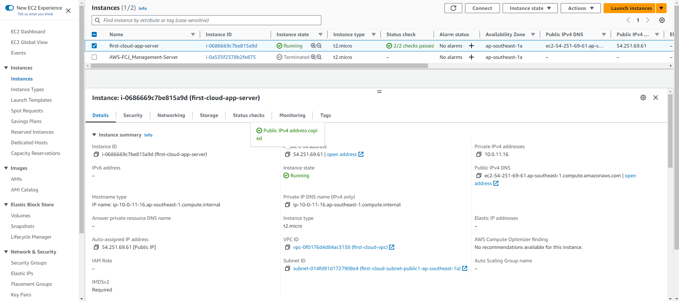Toggle select-all instances header checkbox
Image resolution: width=679 pixels, height=301 pixels.
coord(94,34)
